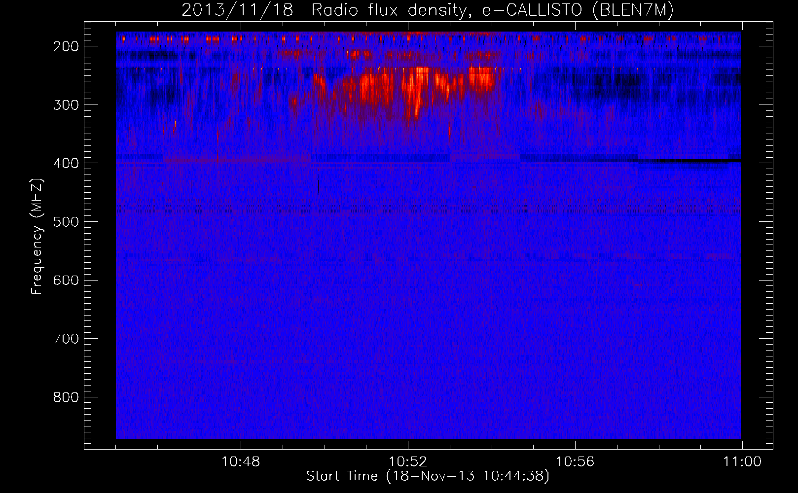The height and width of the screenshot is (493, 798).
Task: Click the 11:00 time tick label
Action: 742,462
